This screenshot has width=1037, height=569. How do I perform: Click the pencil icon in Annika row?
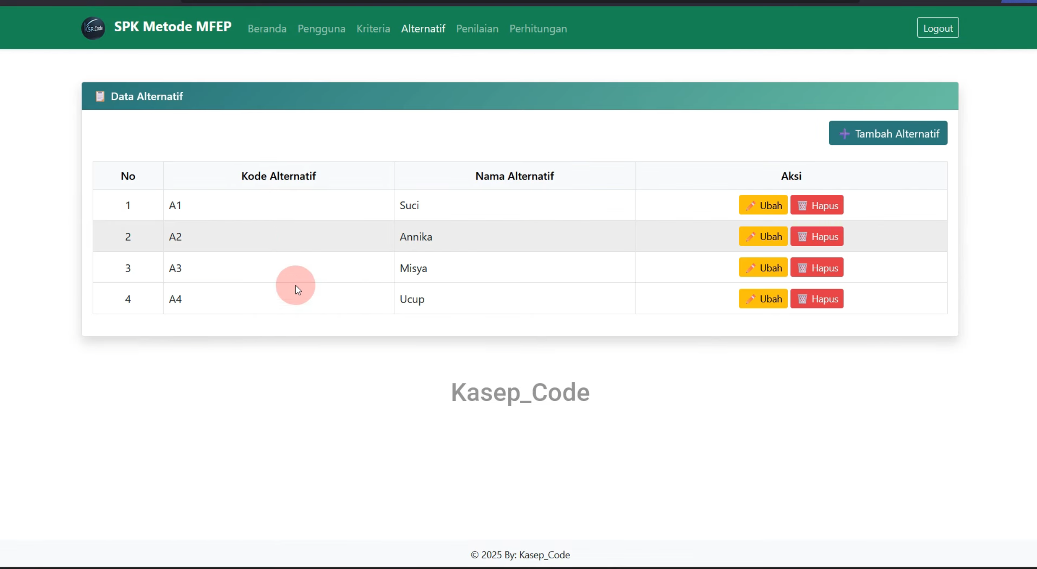[x=750, y=236]
